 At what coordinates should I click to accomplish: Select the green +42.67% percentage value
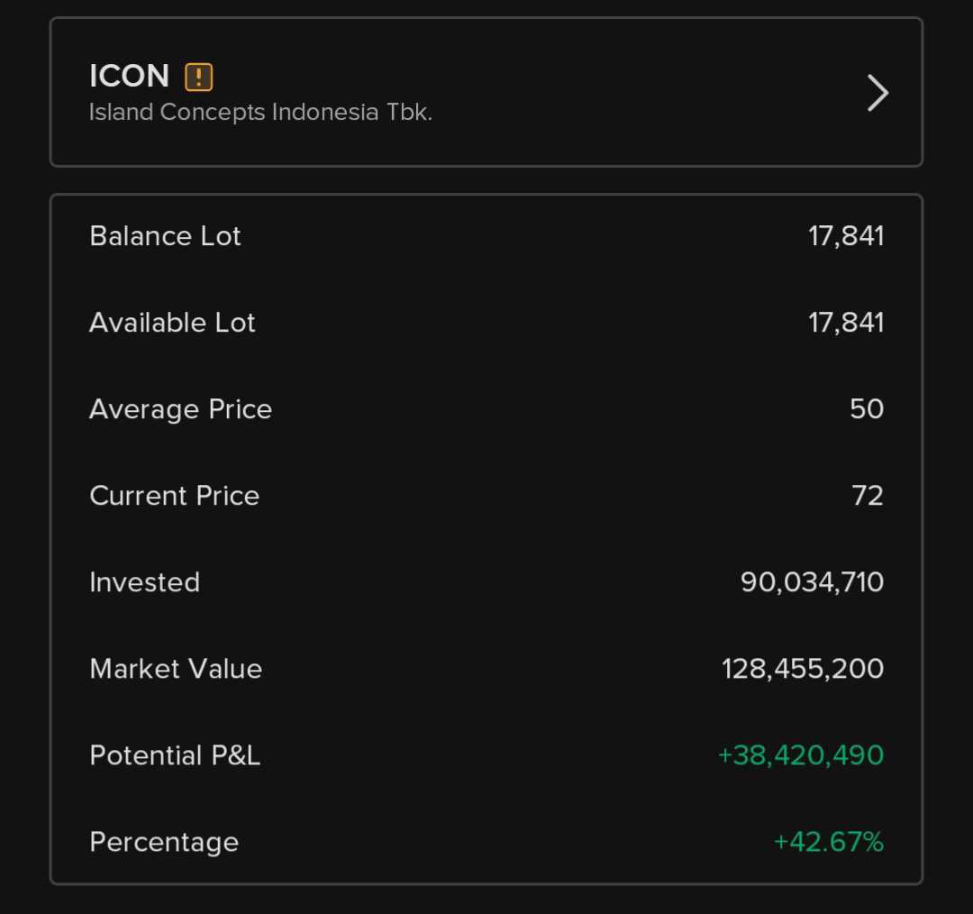pos(828,842)
